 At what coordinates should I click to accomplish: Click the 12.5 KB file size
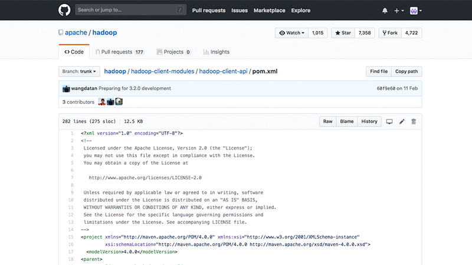pyautogui.click(x=133, y=121)
